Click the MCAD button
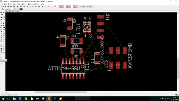 [x=89, y=7]
